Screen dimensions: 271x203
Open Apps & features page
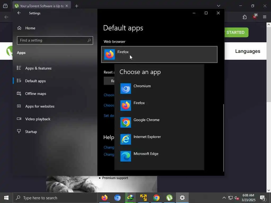(x=55, y=68)
